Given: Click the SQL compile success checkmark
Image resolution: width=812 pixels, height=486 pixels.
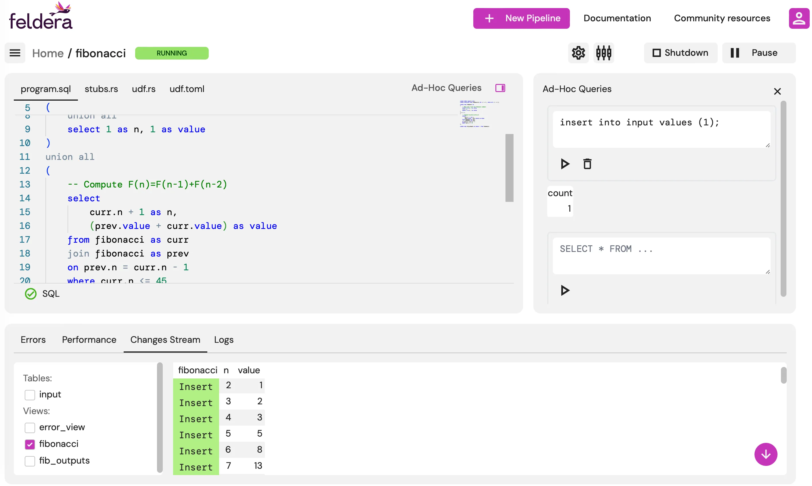Looking at the screenshot, I should coord(31,294).
